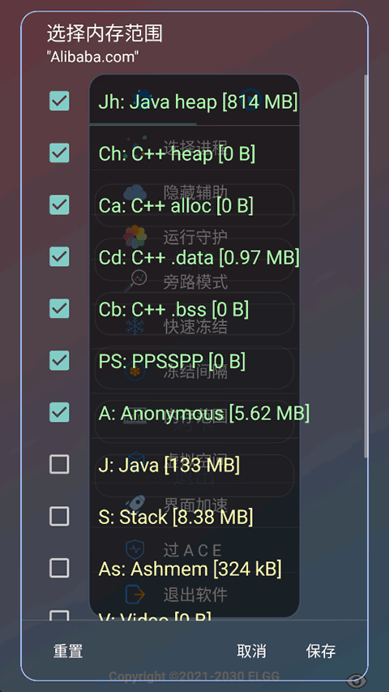Uncheck the Cb: C++ .bss checkbox
The width and height of the screenshot is (389, 692).
(x=59, y=308)
